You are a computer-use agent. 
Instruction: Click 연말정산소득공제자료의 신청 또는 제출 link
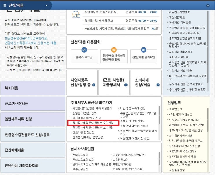(x=30, y=43)
